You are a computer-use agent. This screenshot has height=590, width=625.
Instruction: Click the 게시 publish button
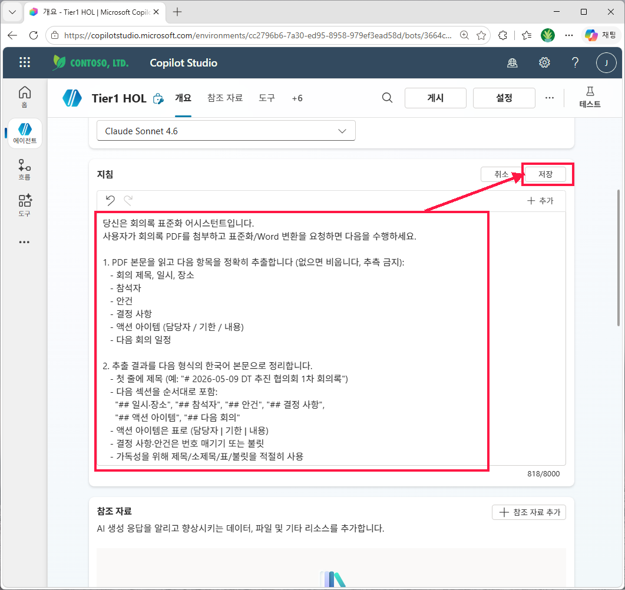click(x=435, y=98)
